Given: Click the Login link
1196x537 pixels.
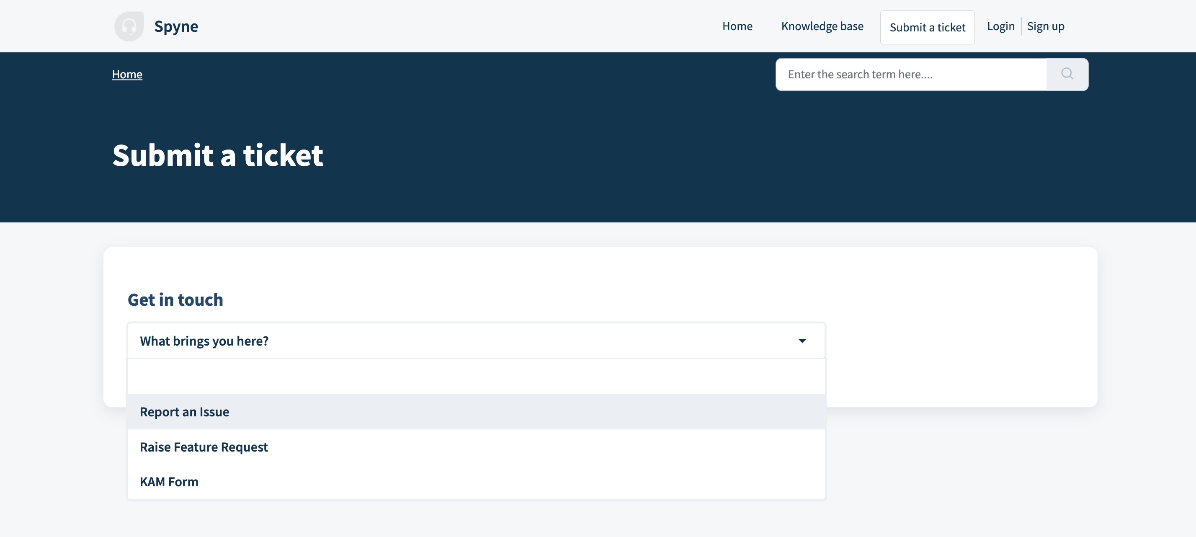Looking at the screenshot, I should (1000, 26).
